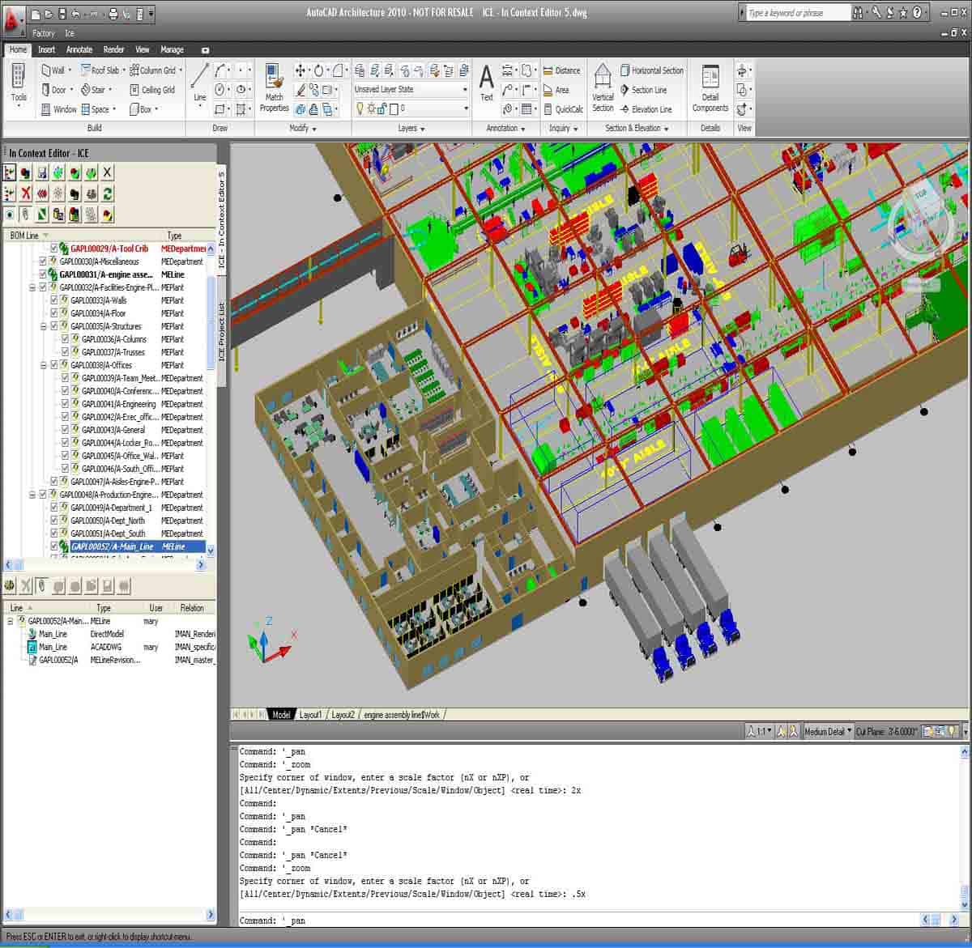Viewport: 972px width, 948px height.
Task: Collapse GAPL00048/A-Production-Engine node
Action: coord(33,495)
